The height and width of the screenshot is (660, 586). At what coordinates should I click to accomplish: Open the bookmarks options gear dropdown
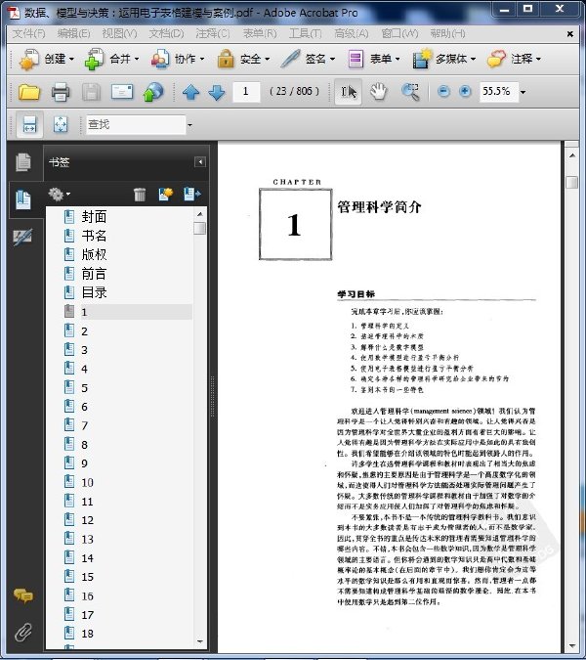60,194
